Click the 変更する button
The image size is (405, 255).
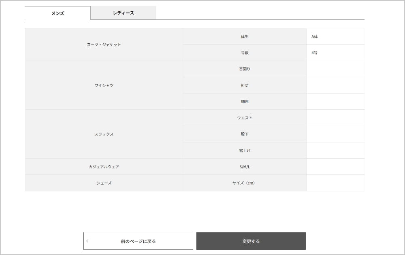tap(251, 241)
